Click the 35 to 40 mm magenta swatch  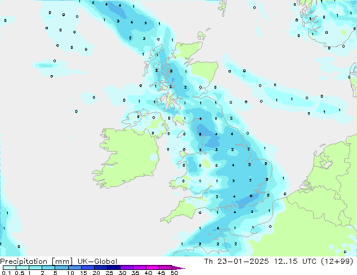[140, 268]
